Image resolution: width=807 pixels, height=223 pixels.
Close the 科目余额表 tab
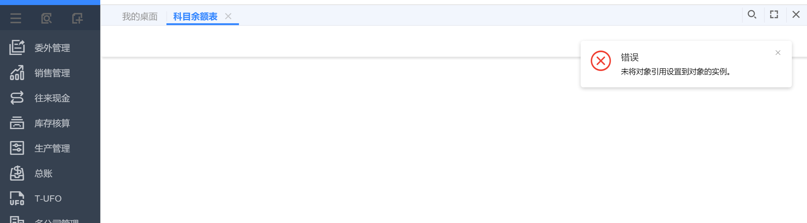coord(228,16)
